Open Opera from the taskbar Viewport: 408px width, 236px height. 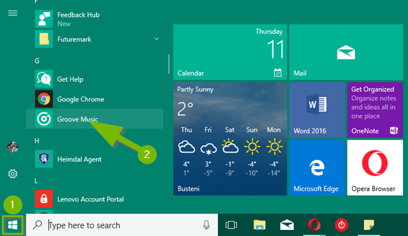[x=314, y=225]
